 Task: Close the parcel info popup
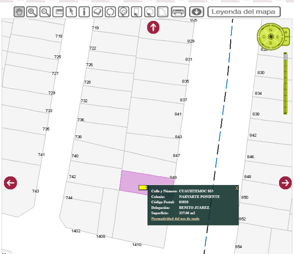(x=237, y=188)
